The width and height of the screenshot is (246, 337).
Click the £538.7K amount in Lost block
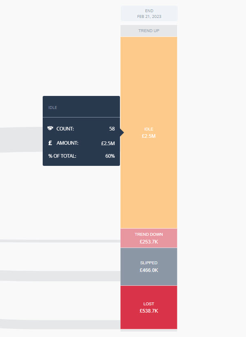(x=149, y=311)
